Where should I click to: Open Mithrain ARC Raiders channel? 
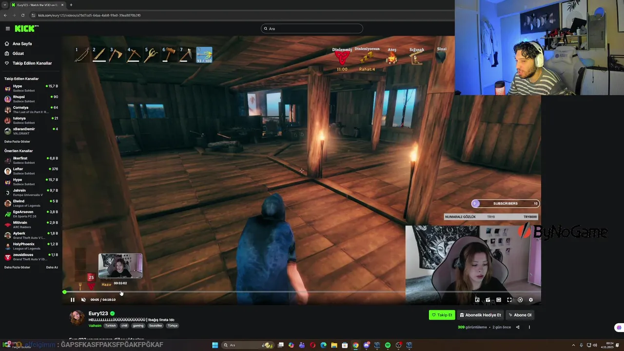(31, 225)
